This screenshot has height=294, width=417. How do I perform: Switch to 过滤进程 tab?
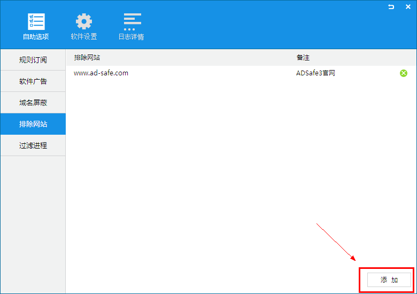coord(33,145)
